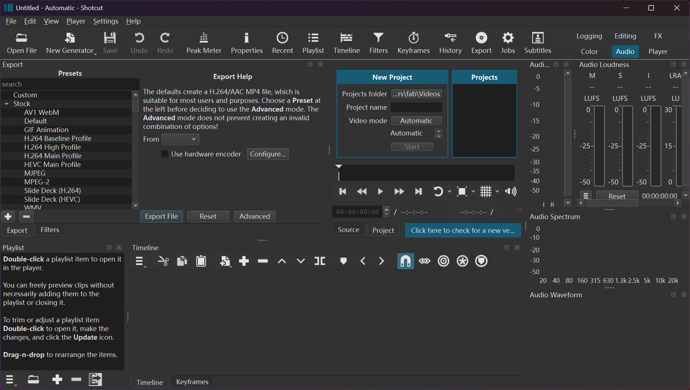This screenshot has height=390, width=690.
Task: Click the Export File button
Action: (161, 216)
